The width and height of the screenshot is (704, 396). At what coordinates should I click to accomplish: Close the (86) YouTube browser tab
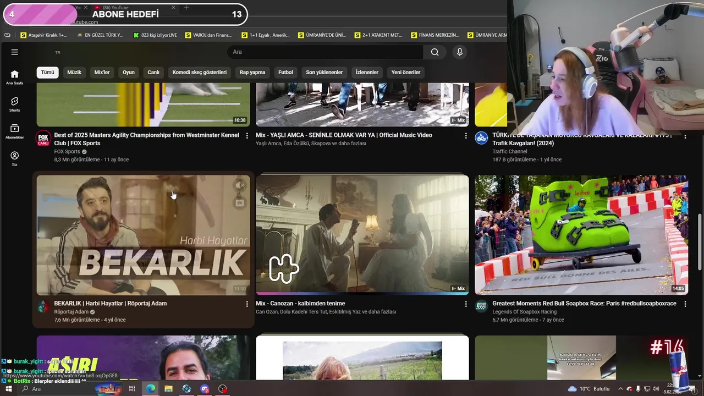point(173,8)
